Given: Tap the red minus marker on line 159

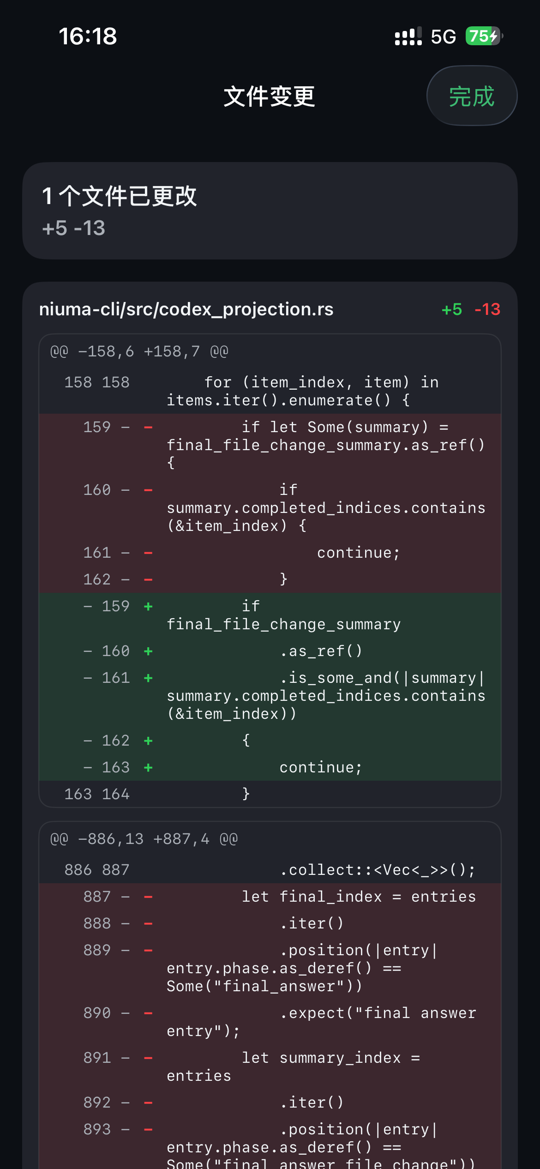Looking at the screenshot, I should pyautogui.click(x=148, y=427).
